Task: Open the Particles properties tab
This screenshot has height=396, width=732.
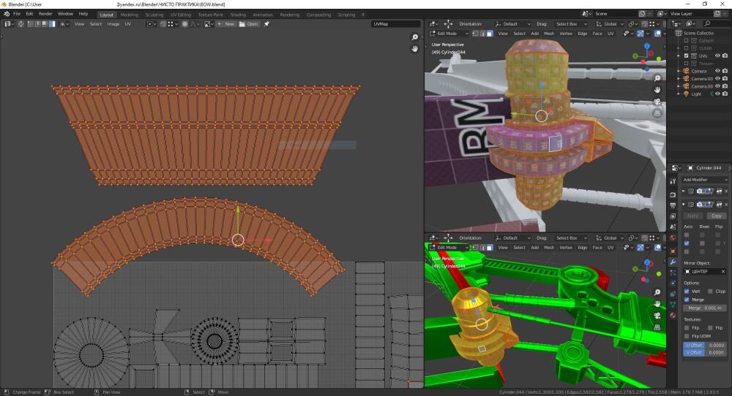Action: pos(673,273)
